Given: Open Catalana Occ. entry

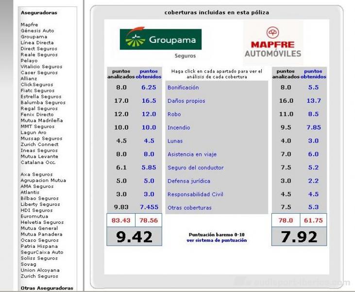Looking at the screenshot, I should (x=38, y=163).
